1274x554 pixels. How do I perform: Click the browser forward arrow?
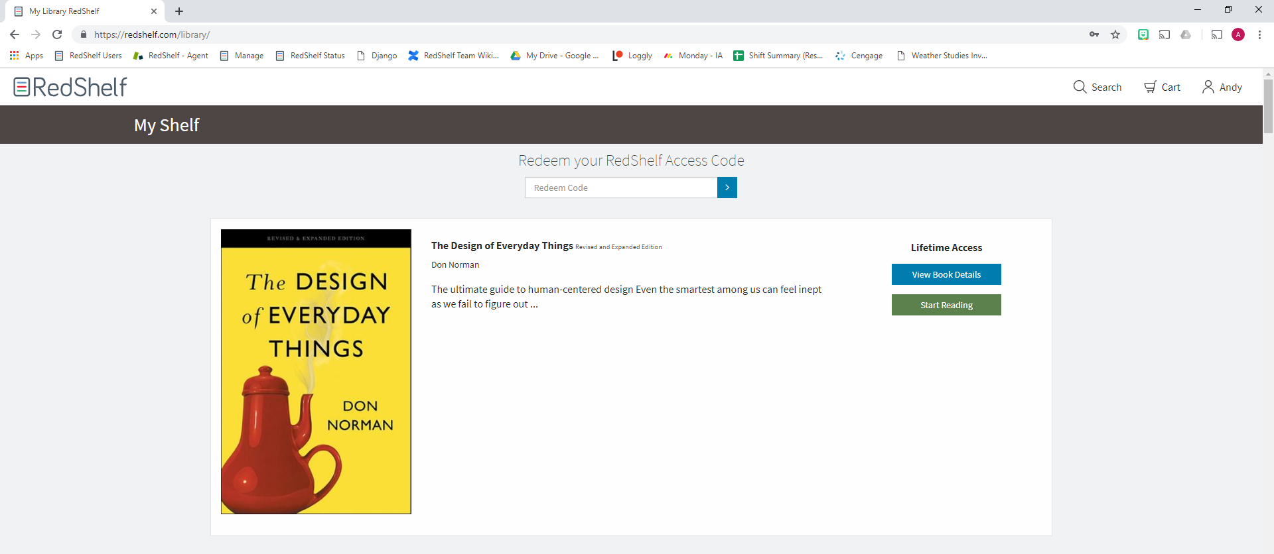tap(36, 34)
